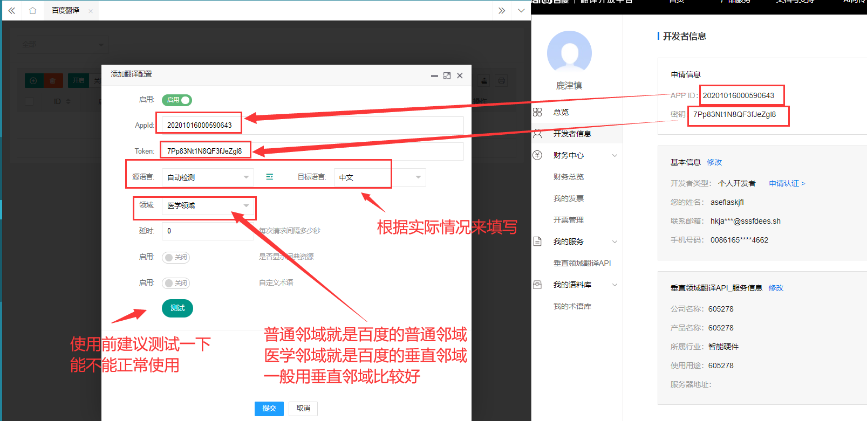Open 我的术语库 submenu item
Screen dimensions: 867x421
tap(572, 306)
